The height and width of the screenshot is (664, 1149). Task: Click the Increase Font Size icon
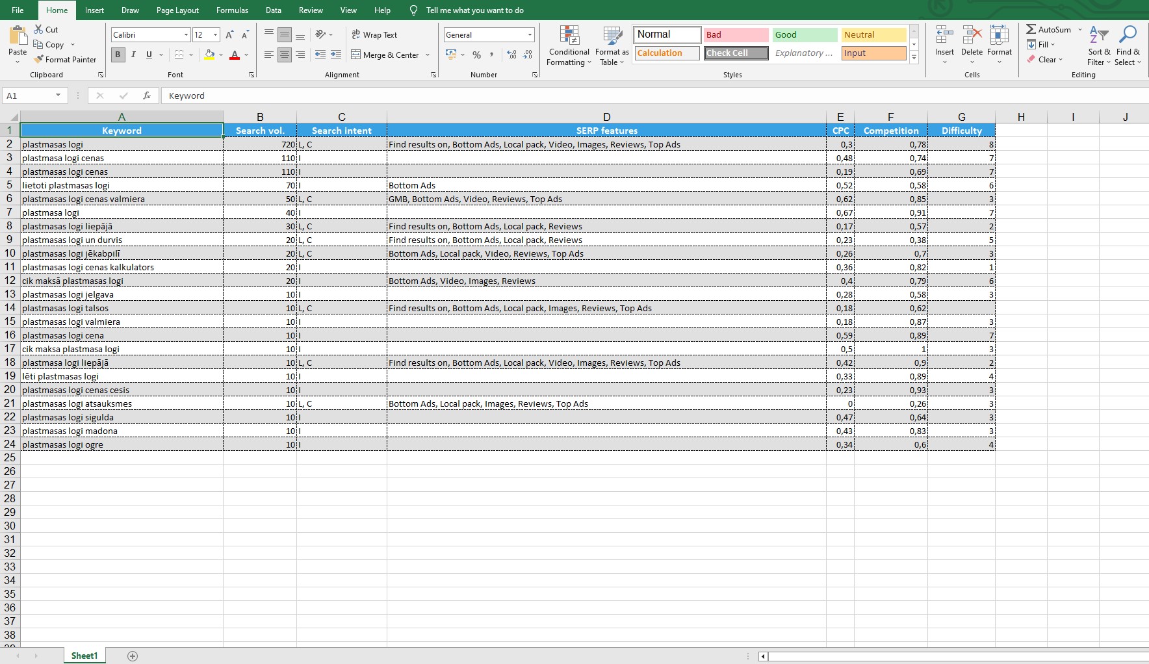[x=229, y=35]
